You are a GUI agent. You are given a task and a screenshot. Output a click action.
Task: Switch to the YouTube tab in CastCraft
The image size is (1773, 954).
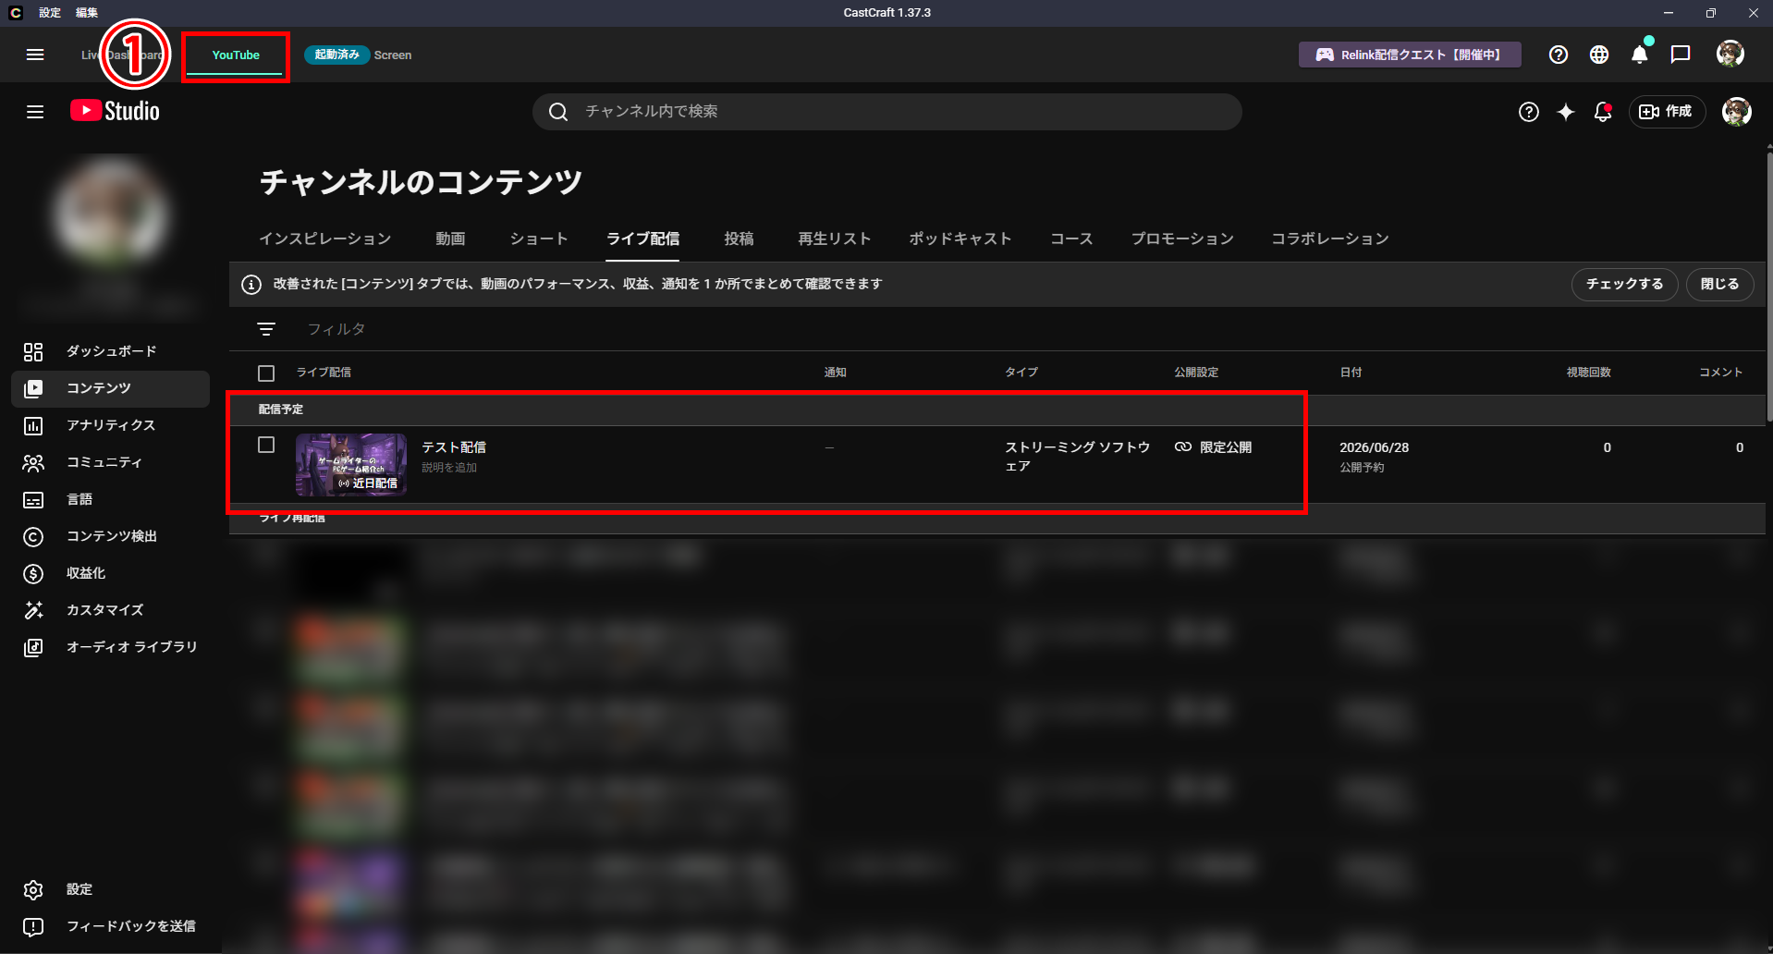click(x=236, y=55)
